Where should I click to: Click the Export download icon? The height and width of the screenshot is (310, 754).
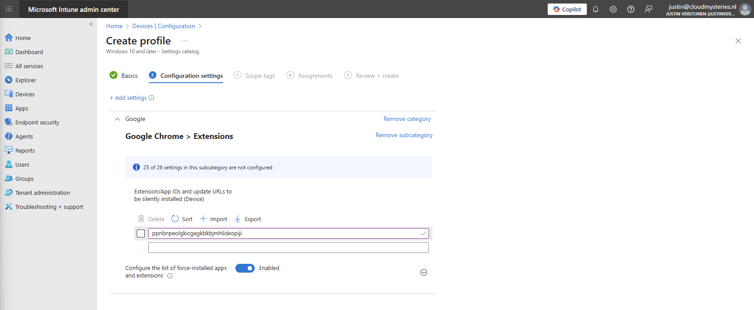pos(238,219)
